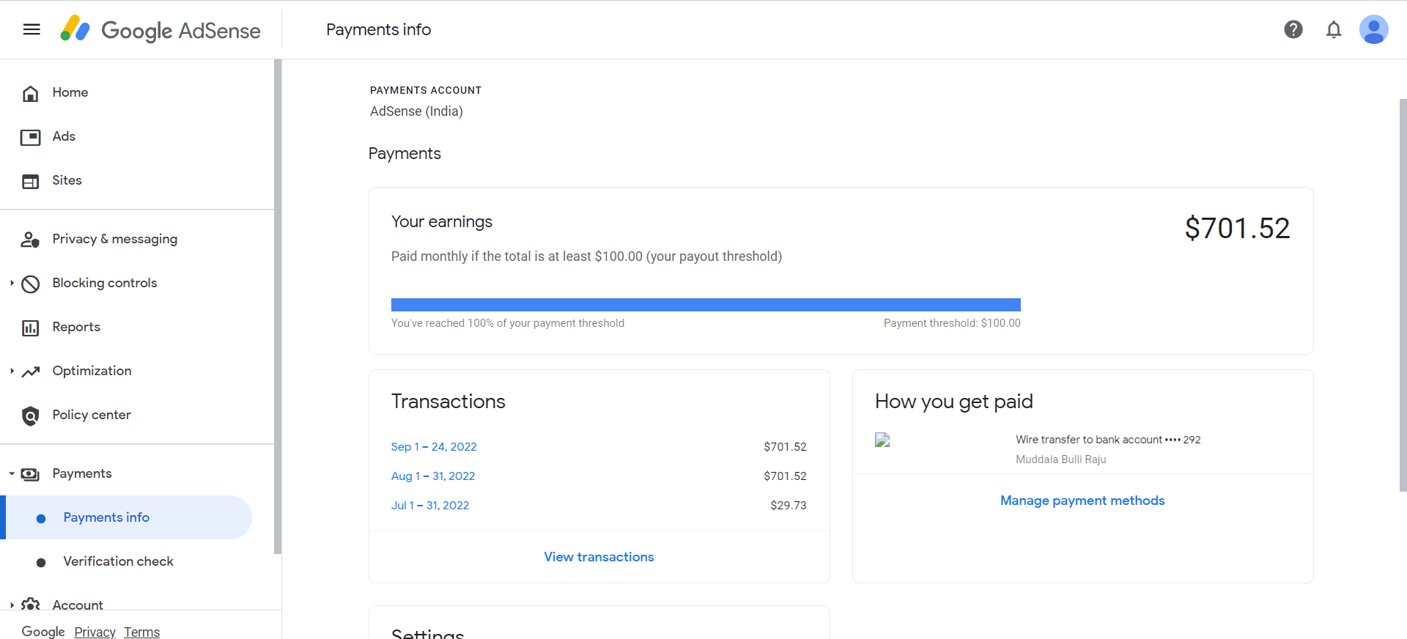Open the Help question mark icon
Screen dimensions: 1407x639
1293,29
